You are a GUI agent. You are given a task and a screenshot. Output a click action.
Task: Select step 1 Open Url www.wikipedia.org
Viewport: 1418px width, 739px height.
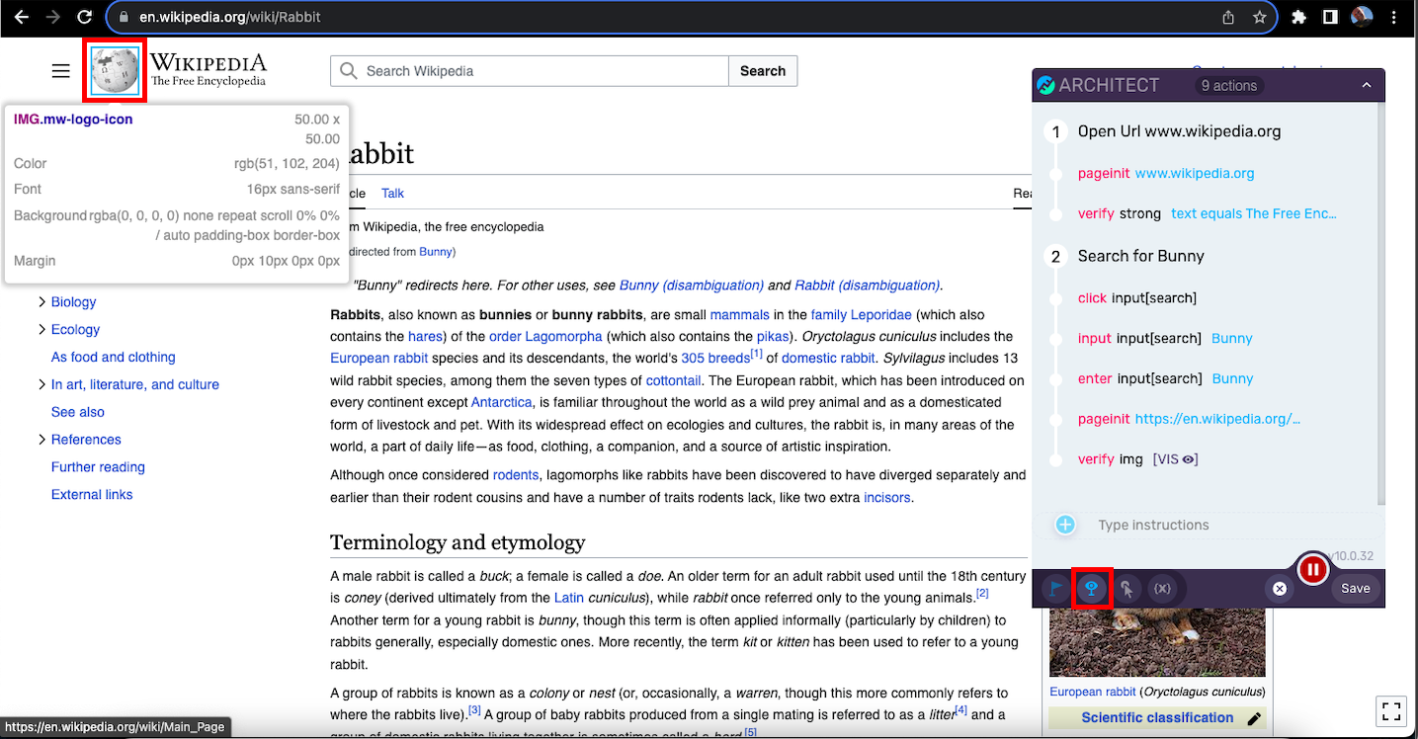[1179, 131]
